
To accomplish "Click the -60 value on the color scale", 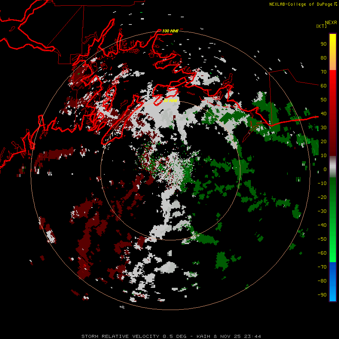I will [x=322, y=253].
